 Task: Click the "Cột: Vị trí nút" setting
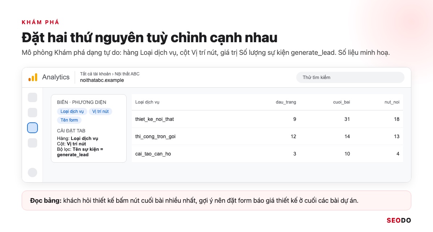[x=71, y=144]
